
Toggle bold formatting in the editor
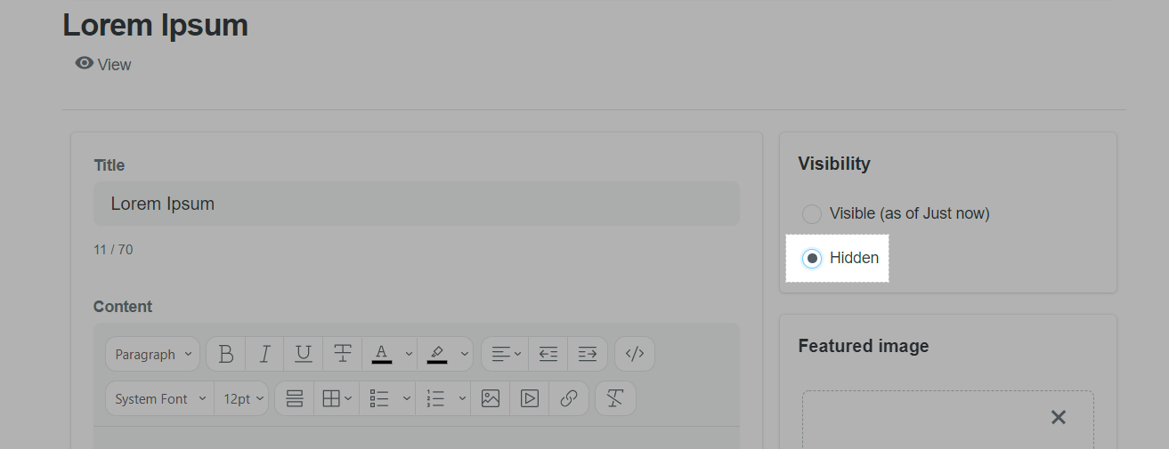[226, 354]
